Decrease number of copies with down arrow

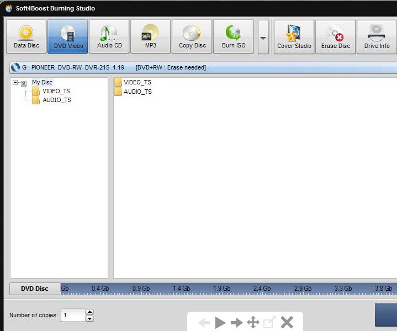89,319
